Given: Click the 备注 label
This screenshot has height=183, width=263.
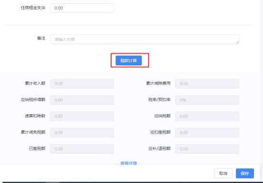Looking at the screenshot, I should [x=41, y=38].
